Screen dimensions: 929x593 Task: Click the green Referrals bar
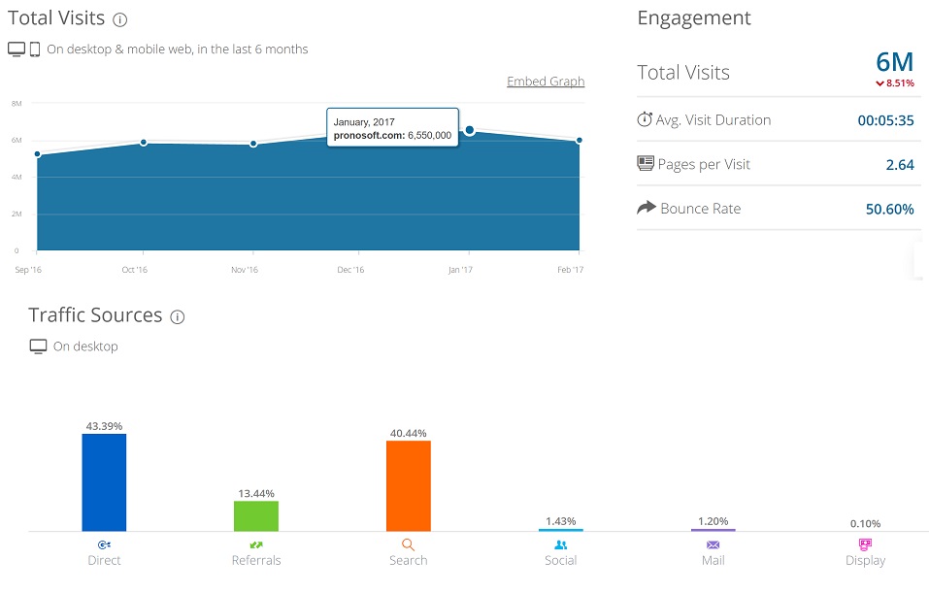tap(256, 516)
